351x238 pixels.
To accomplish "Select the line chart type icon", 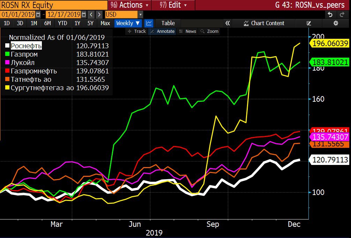I will click(149, 23).
